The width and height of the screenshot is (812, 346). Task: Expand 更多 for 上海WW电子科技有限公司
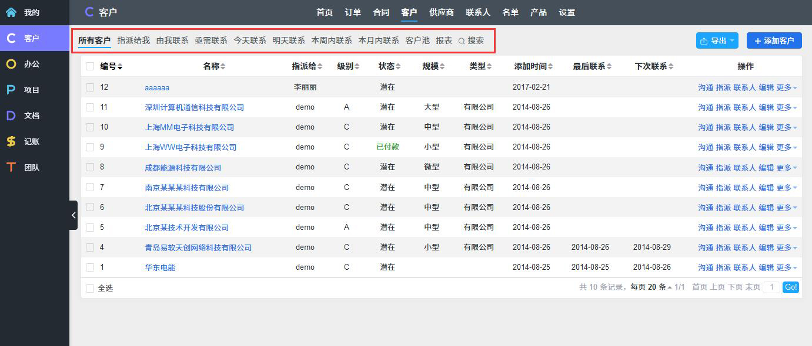click(787, 147)
